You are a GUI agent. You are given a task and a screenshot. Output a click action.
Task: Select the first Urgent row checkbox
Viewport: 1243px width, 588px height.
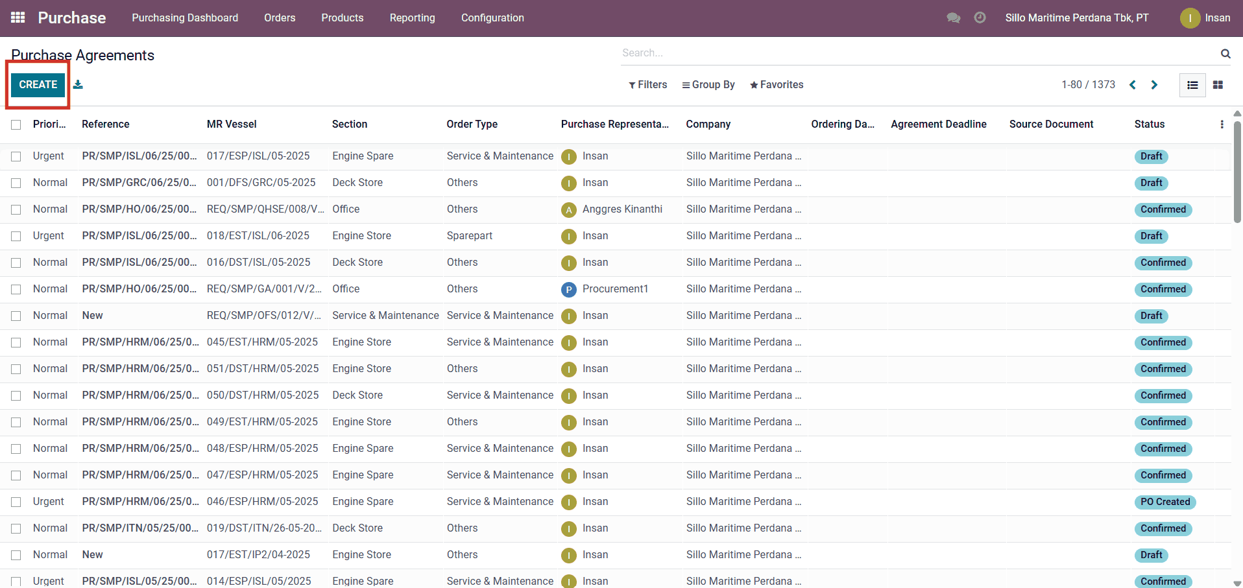(x=16, y=156)
